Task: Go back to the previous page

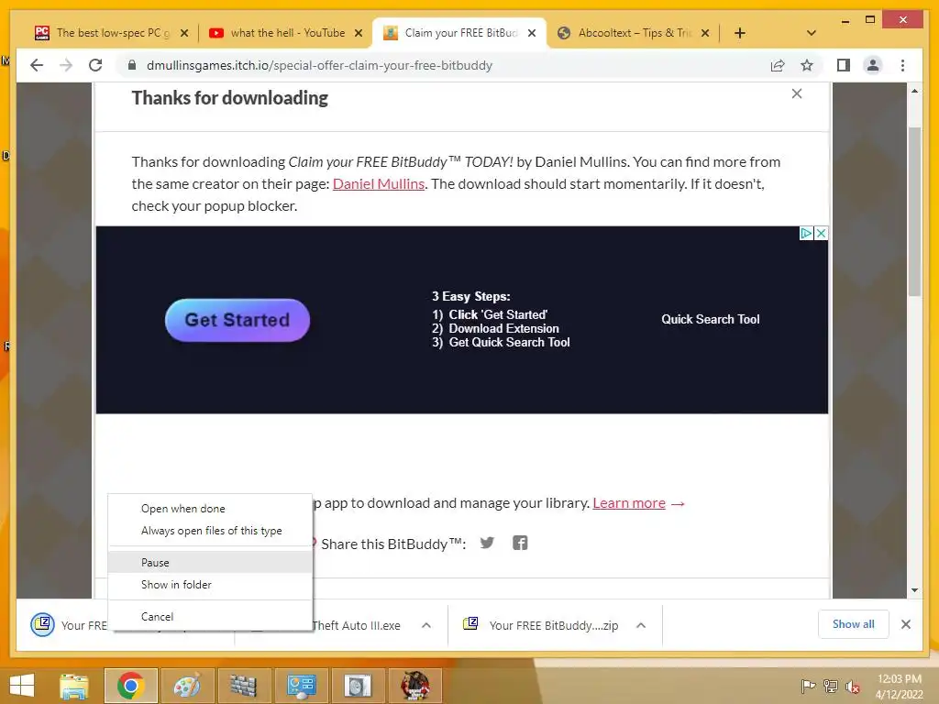Action: tap(37, 65)
